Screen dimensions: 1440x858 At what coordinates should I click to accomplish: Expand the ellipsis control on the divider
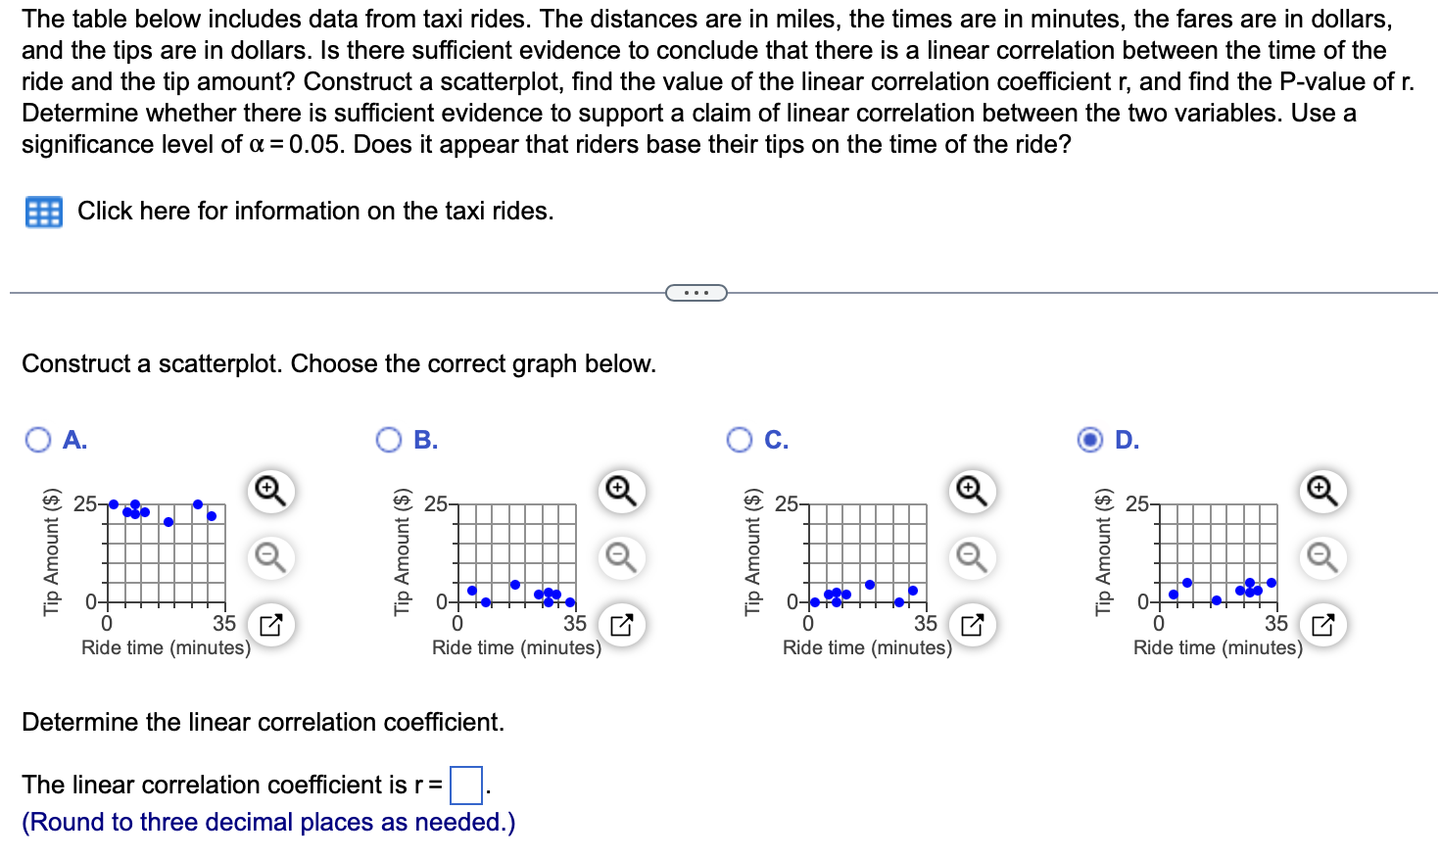click(x=696, y=291)
